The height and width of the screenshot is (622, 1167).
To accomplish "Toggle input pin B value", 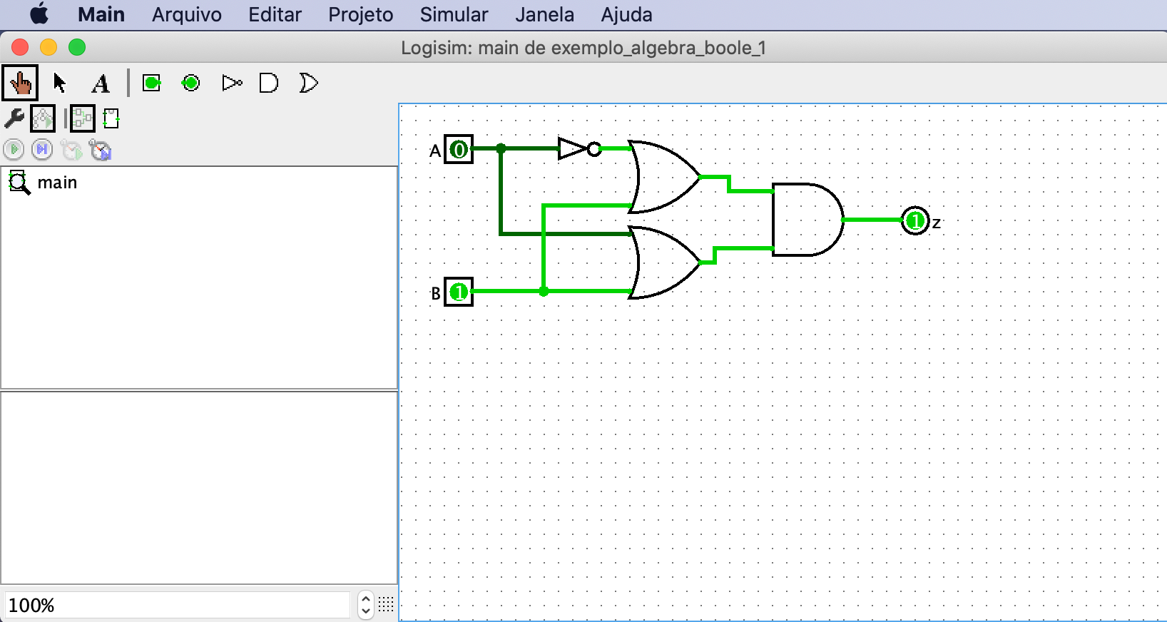I will click(459, 292).
